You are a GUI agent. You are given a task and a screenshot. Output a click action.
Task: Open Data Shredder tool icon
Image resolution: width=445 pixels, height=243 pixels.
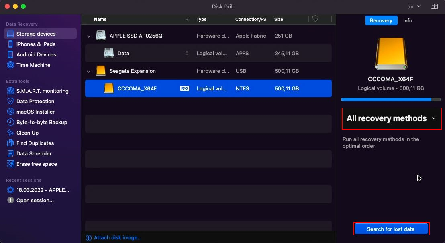point(10,153)
